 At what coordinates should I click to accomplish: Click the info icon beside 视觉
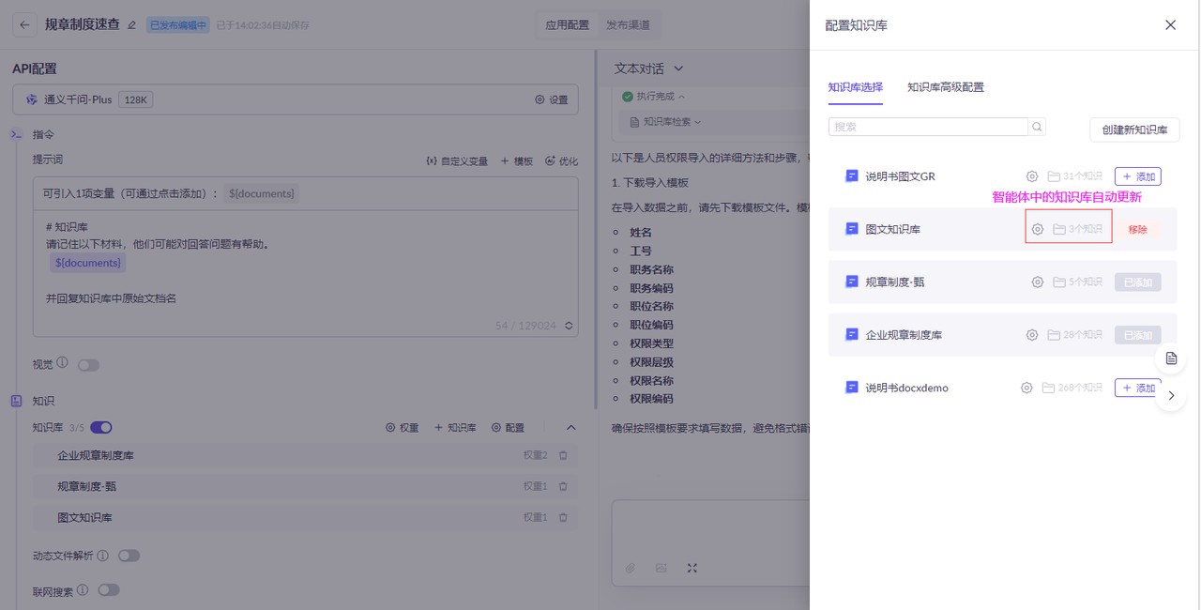pos(63,362)
